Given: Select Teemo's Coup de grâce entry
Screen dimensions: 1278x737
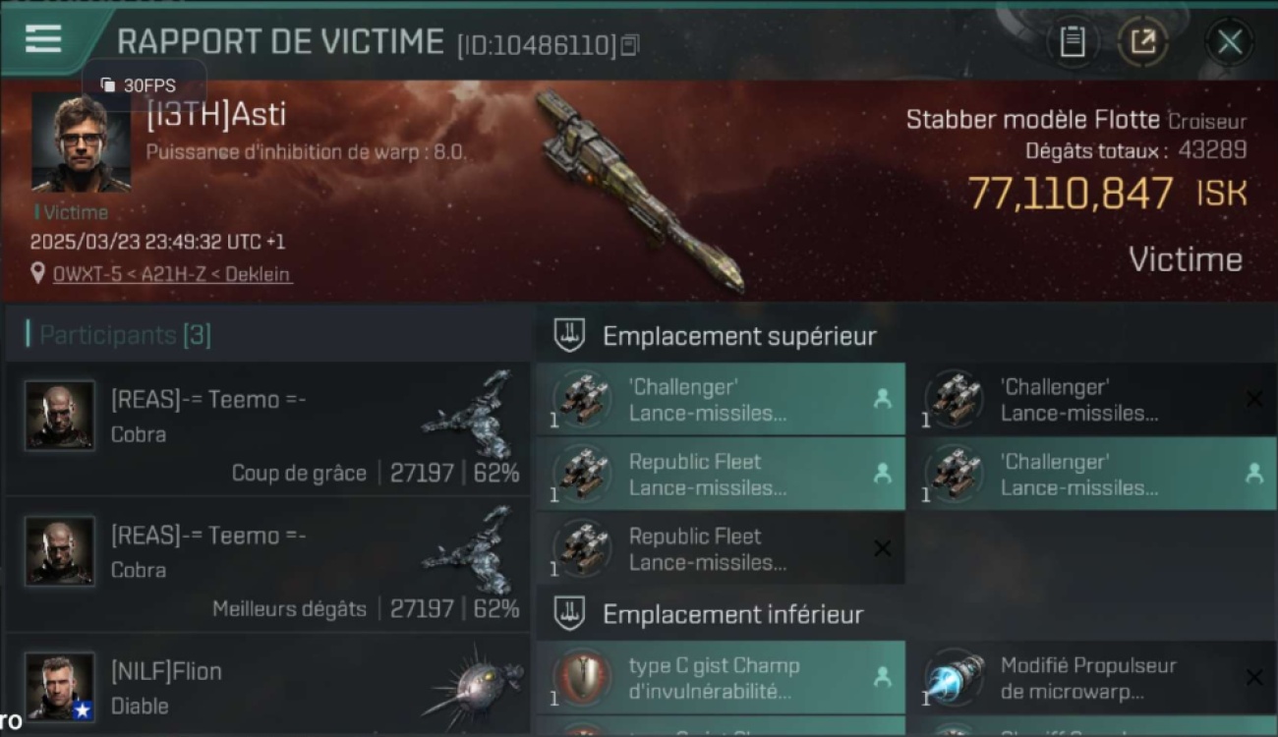Looking at the screenshot, I should 267,427.
